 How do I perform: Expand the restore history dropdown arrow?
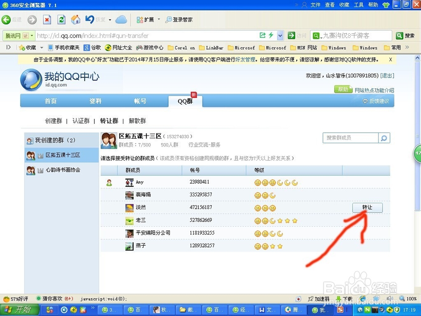(110, 20)
